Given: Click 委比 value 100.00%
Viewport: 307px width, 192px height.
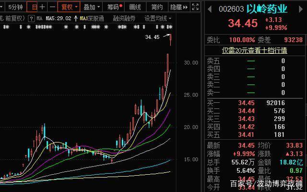Looking at the screenshot, I should [x=242, y=40].
